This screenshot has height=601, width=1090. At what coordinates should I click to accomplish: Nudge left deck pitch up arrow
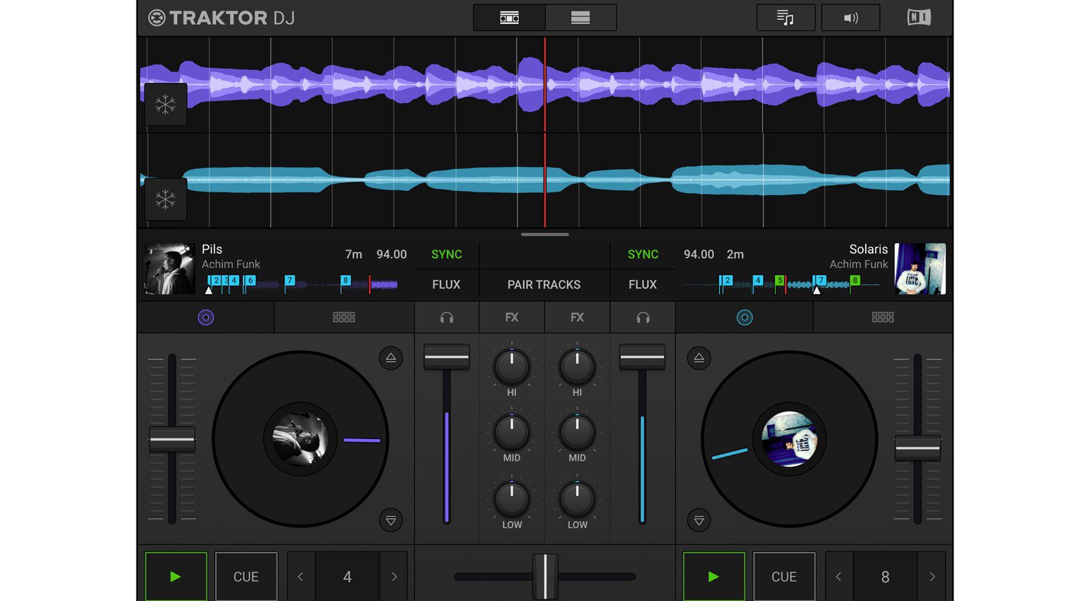[391, 358]
